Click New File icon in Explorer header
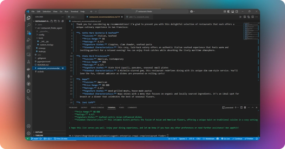 [52, 21]
